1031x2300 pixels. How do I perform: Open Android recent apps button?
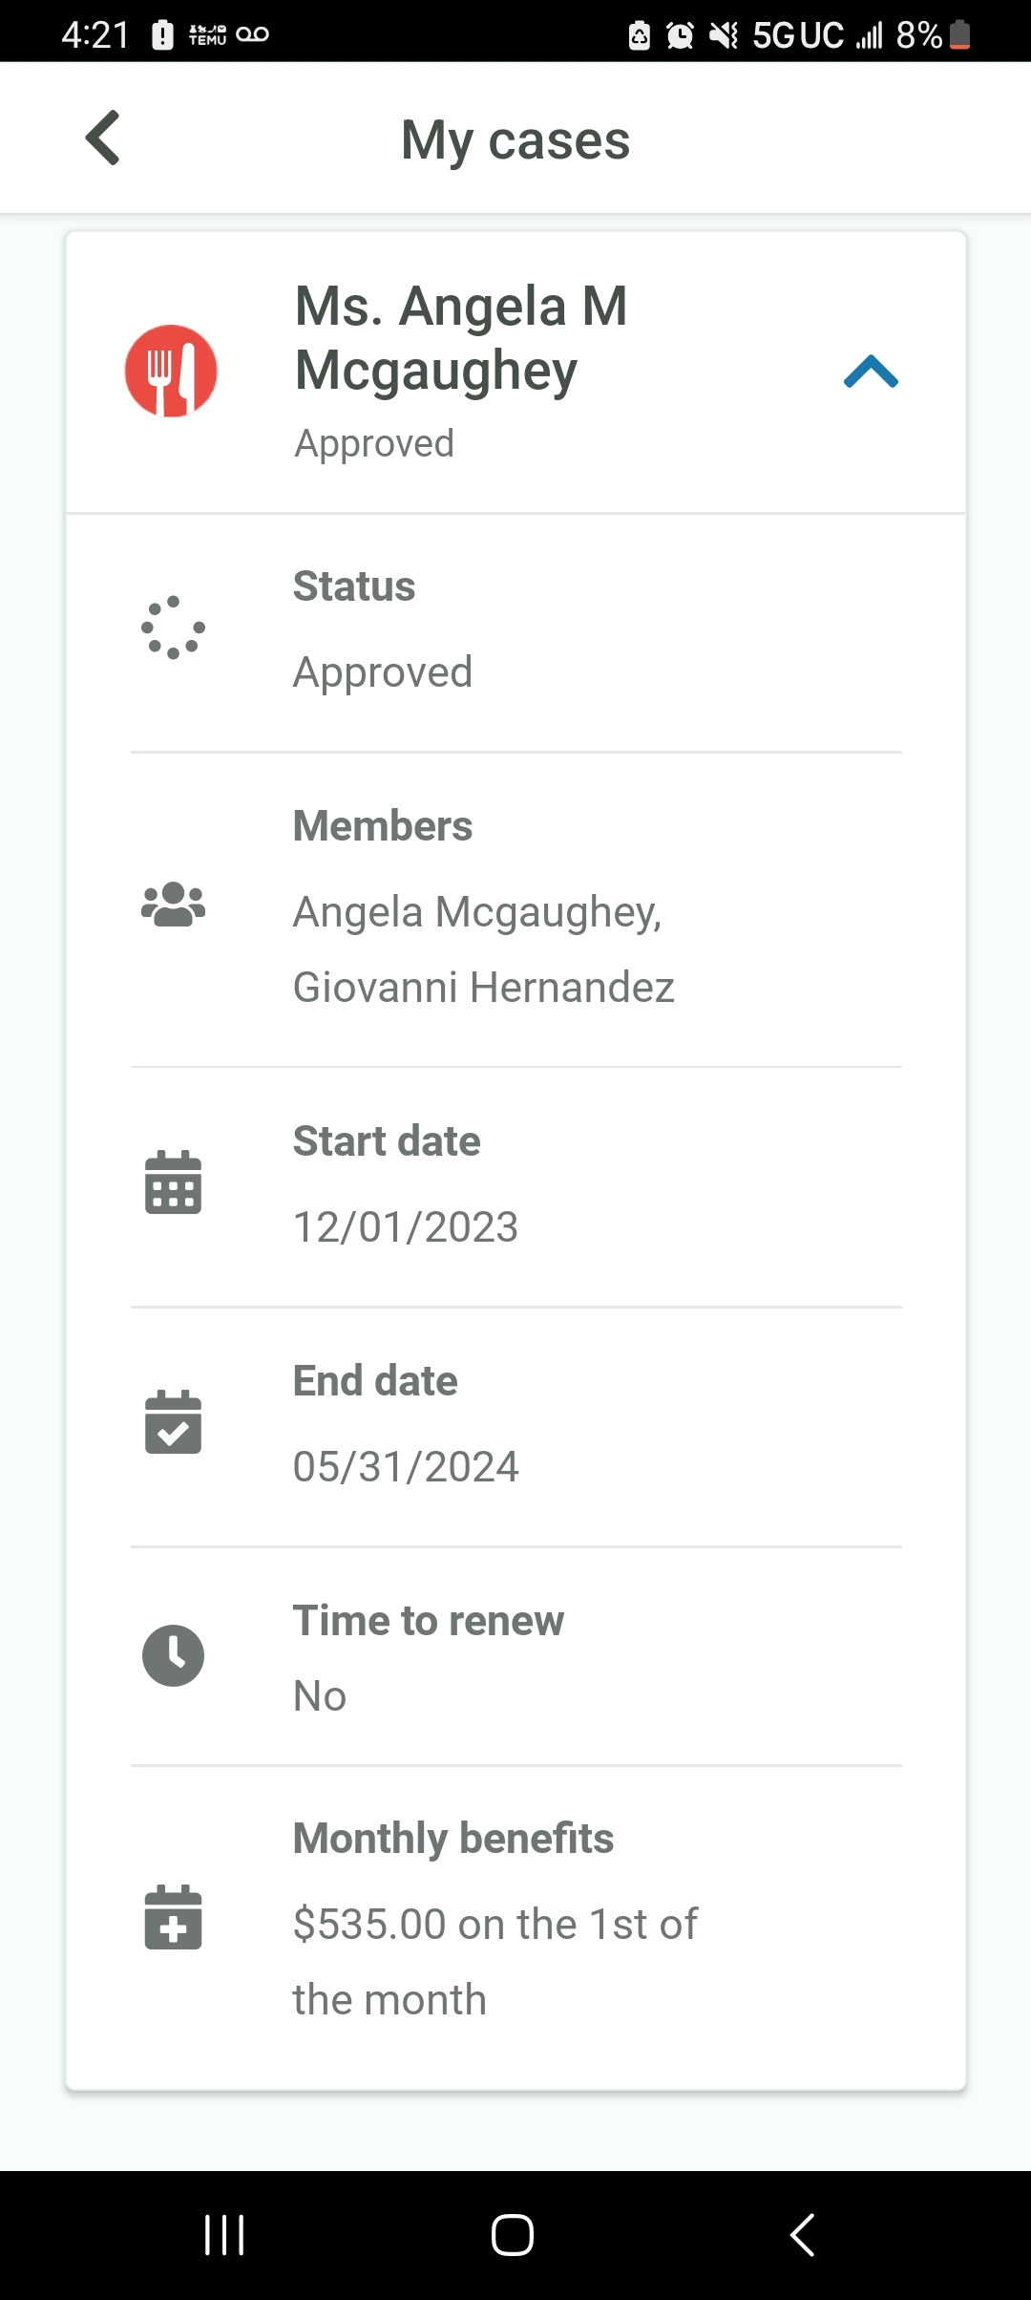(224, 2235)
